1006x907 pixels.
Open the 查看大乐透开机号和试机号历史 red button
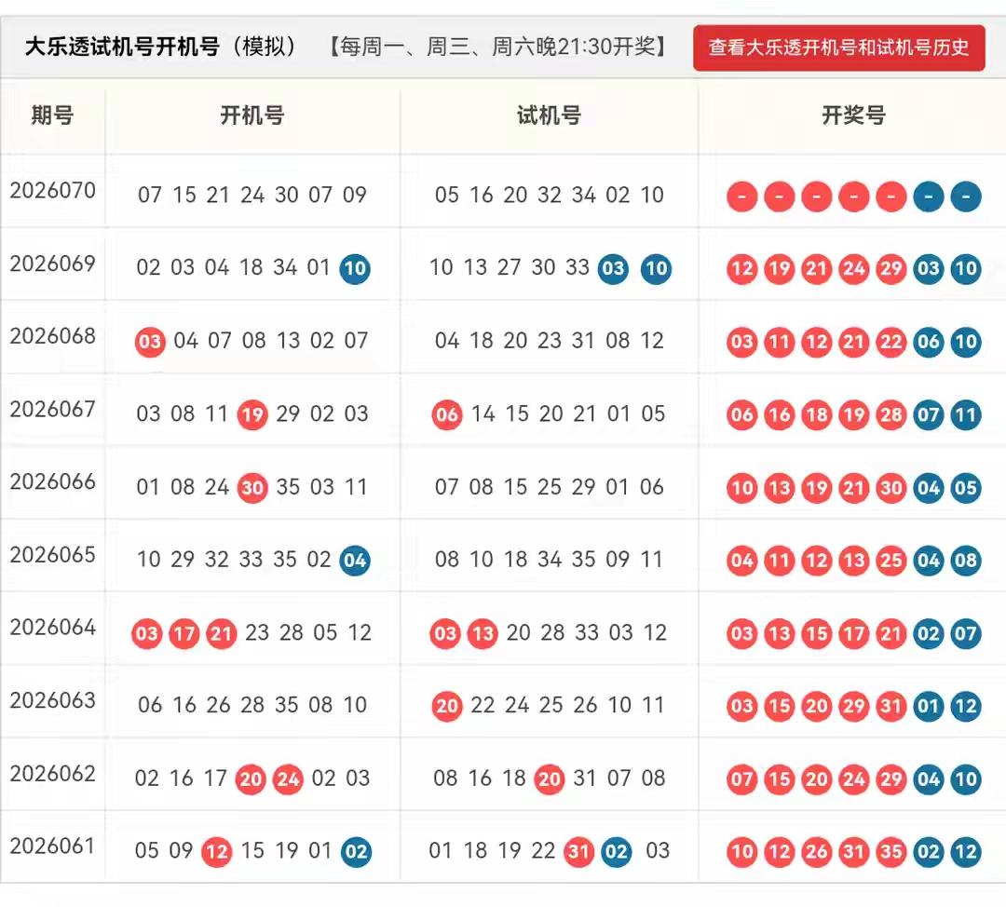(x=838, y=47)
